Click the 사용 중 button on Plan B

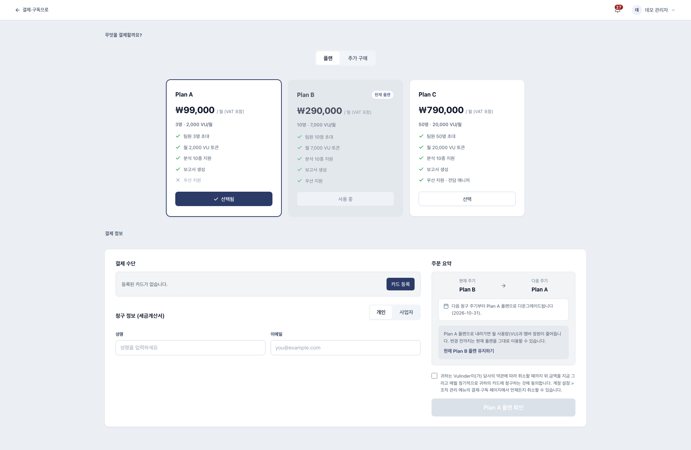tap(345, 199)
